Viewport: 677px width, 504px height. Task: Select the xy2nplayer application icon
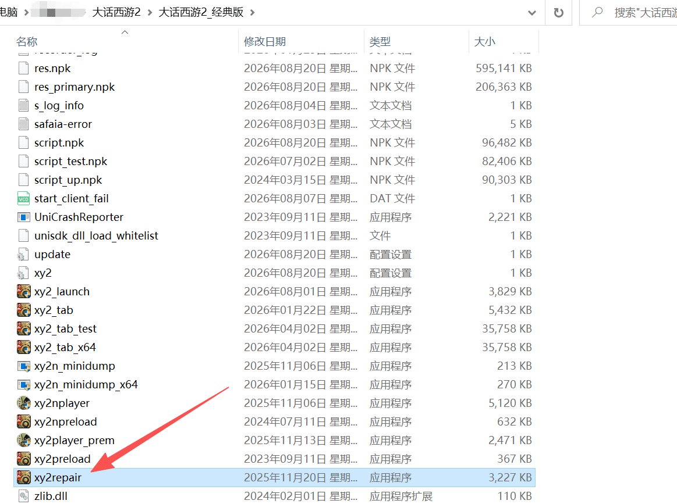coord(24,403)
